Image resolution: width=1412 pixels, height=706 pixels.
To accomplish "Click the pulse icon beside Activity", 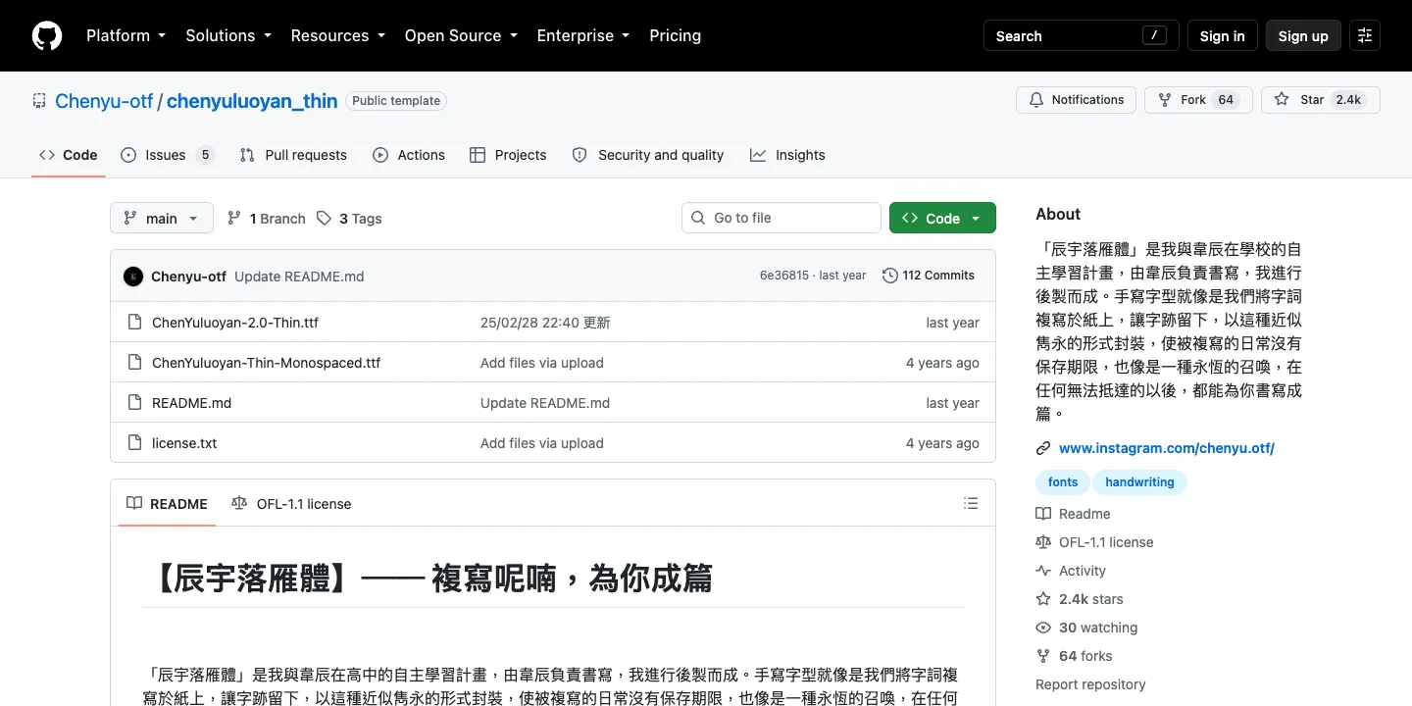I will click(1043, 571).
